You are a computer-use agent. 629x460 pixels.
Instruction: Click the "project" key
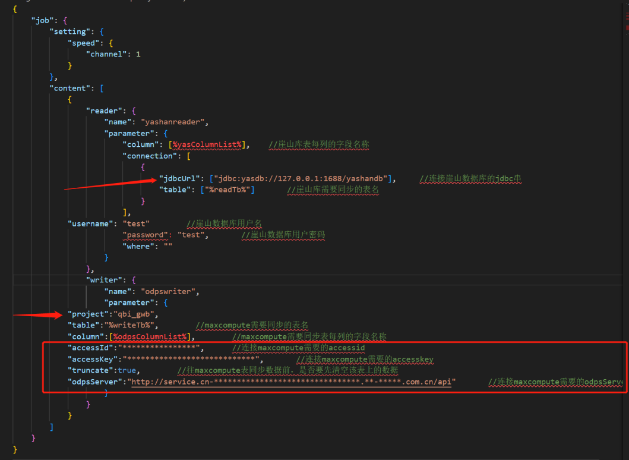[x=88, y=314]
